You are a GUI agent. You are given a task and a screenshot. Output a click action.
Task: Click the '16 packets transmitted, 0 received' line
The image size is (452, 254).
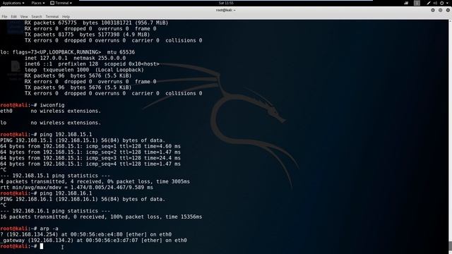pyautogui.click(x=101, y=217)
